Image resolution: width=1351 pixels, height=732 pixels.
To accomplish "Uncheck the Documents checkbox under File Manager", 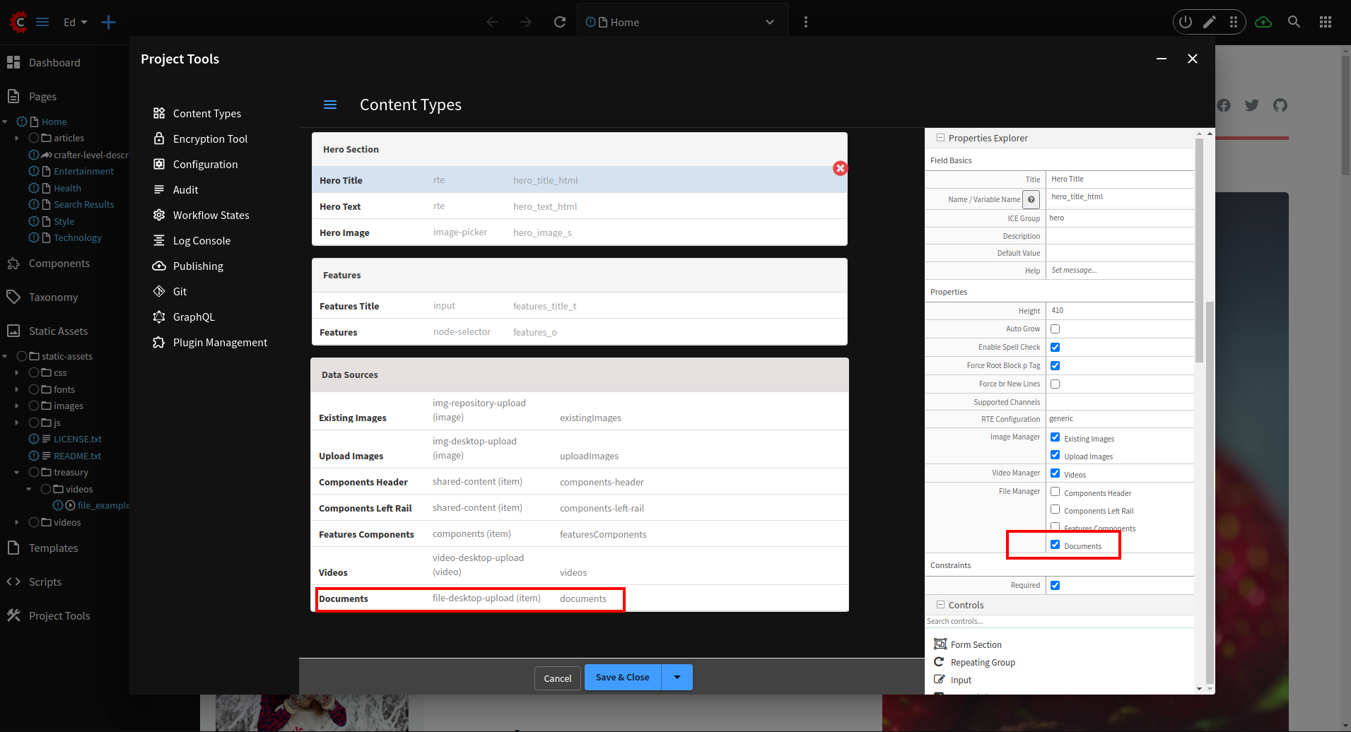I will click(1055, 544).
